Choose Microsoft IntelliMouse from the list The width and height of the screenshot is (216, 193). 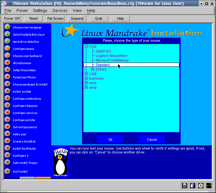(112, 60)
